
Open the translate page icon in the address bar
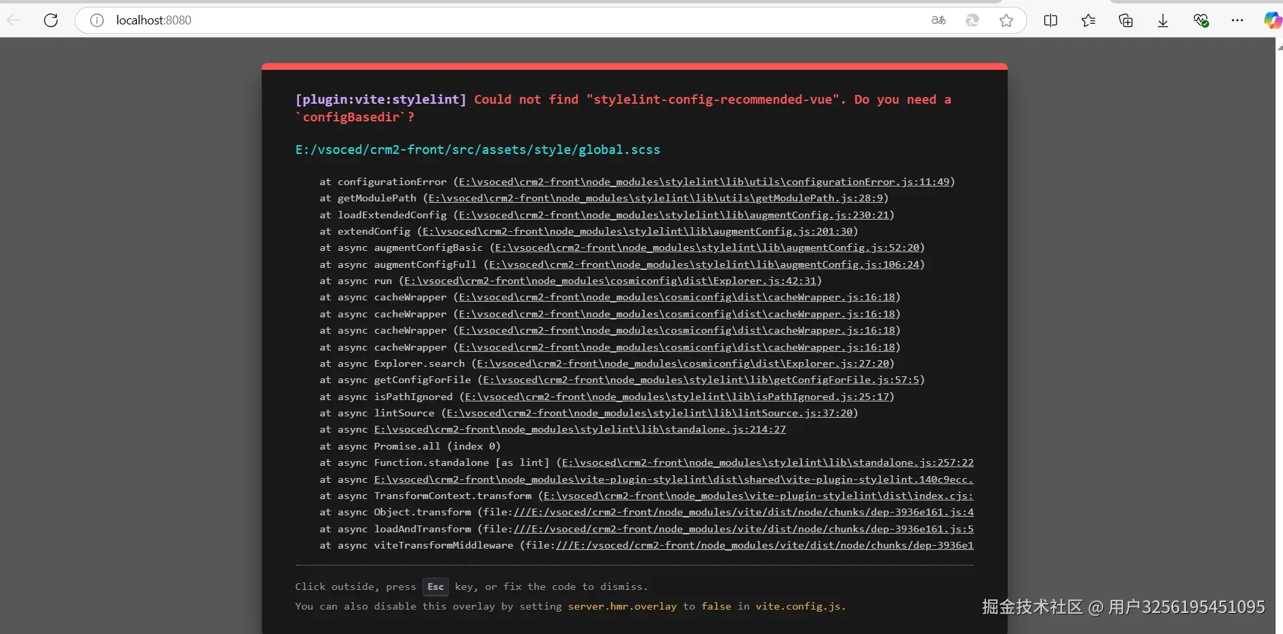[939, 20]
